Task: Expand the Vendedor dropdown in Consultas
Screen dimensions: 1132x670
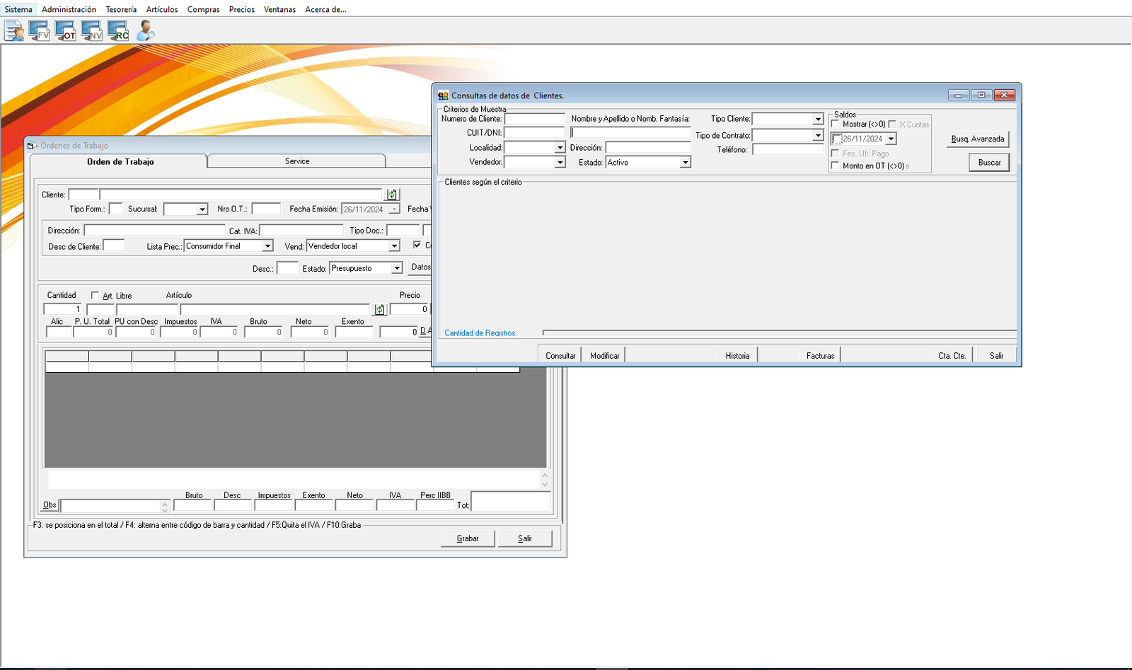Action: coord(560,162)
